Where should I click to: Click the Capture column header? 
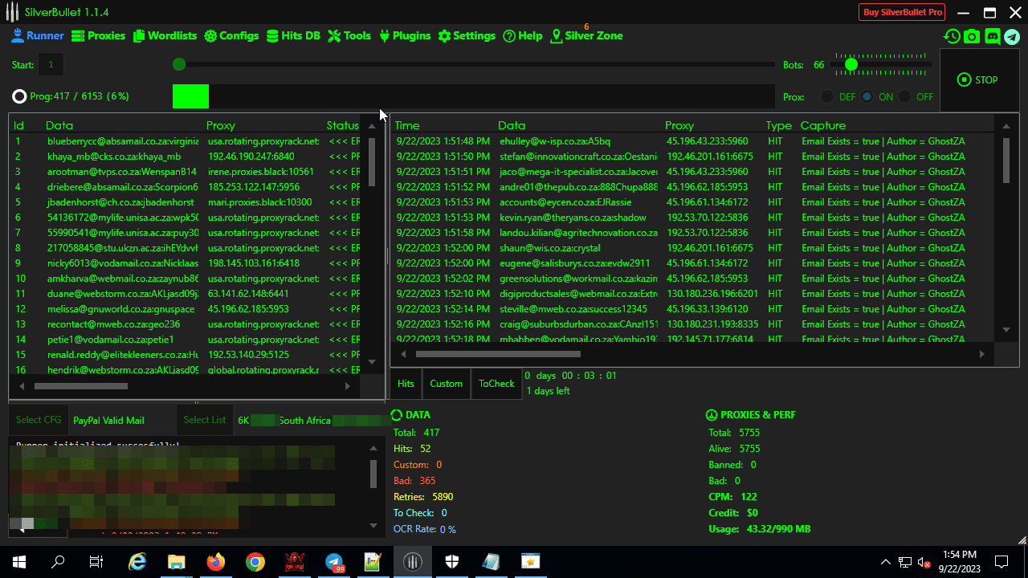tap(823, 125)
